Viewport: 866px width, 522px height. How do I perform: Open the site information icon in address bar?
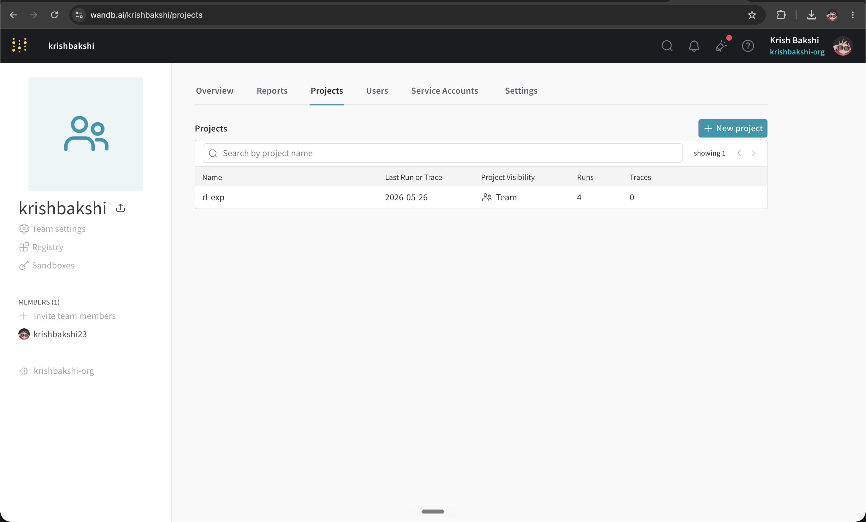[x=79, y=15]
